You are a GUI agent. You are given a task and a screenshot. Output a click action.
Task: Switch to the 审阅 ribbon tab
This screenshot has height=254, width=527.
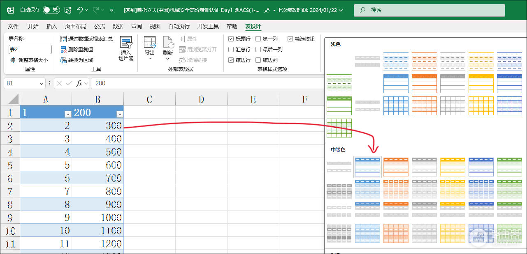point(137,26)
